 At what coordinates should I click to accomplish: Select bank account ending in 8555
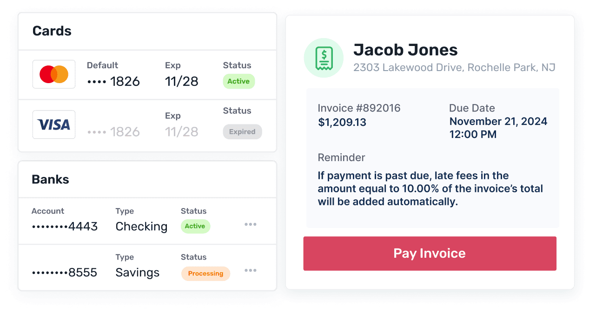tap(65, 273)
